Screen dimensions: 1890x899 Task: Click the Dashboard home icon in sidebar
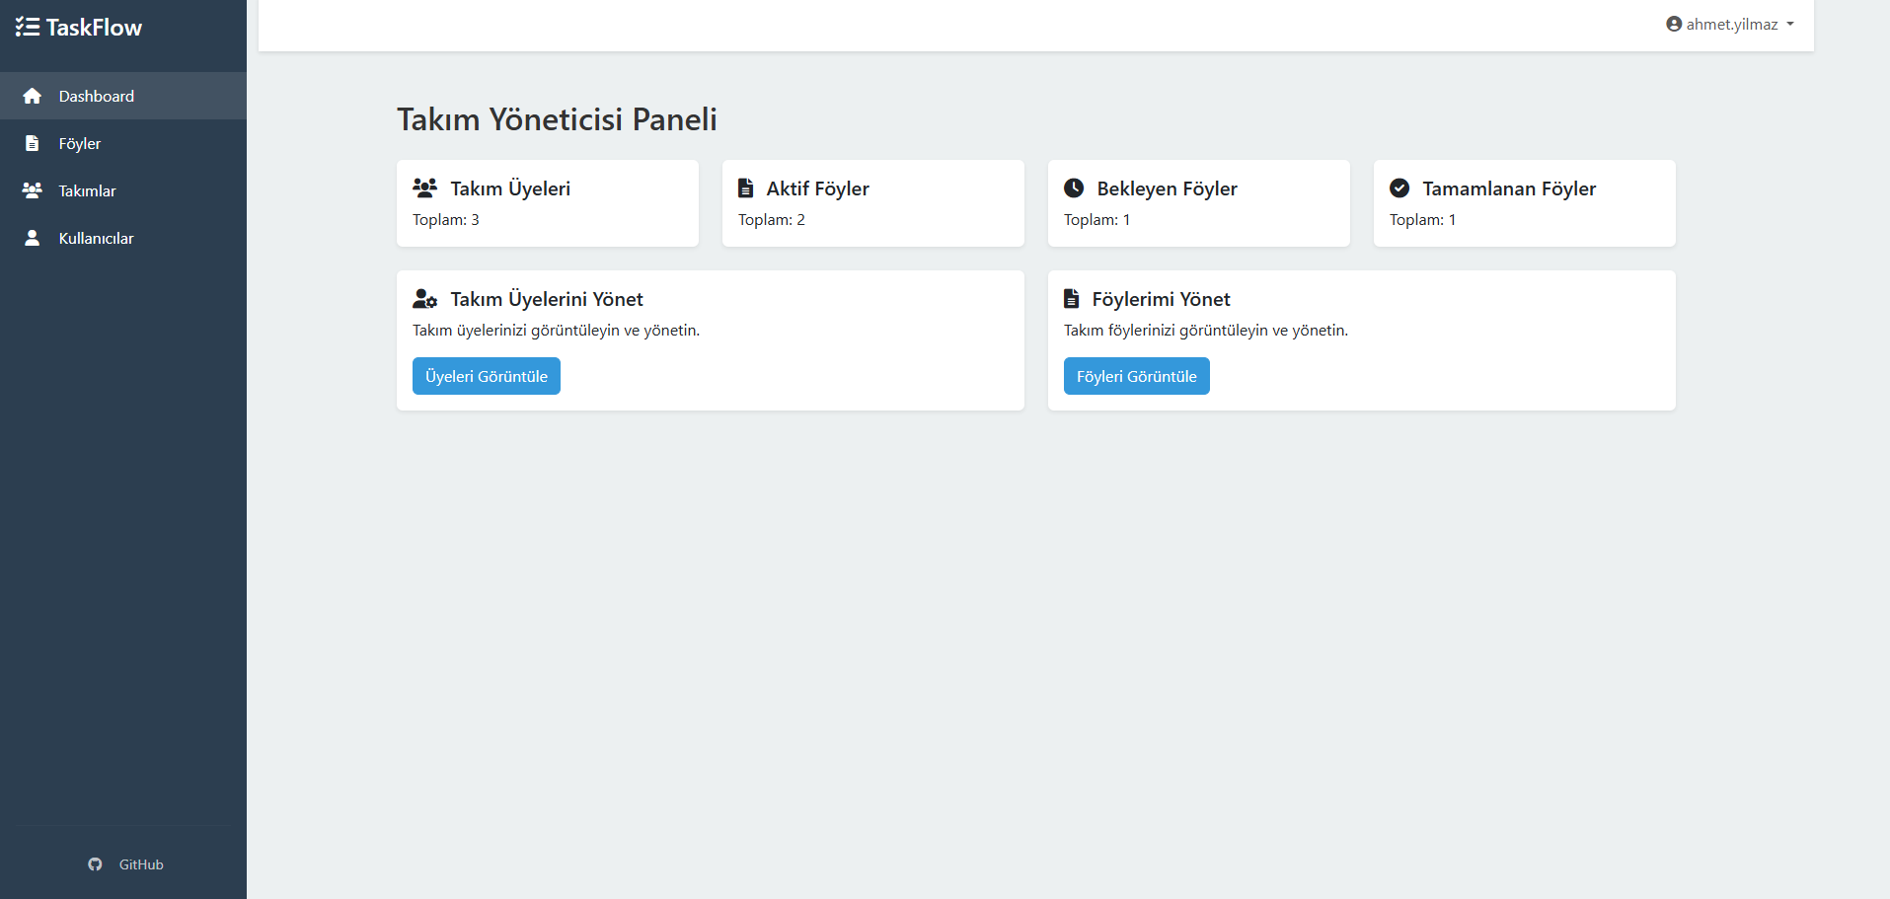tap(33, 96)
